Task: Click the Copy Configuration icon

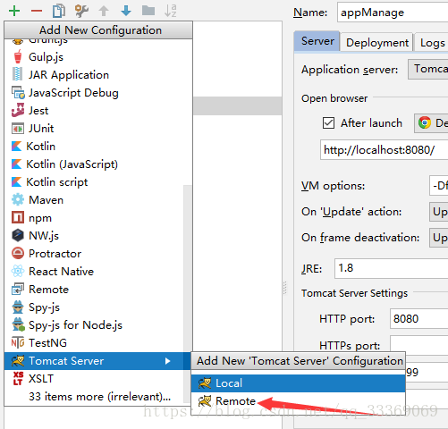Action: tap(59, 11)
